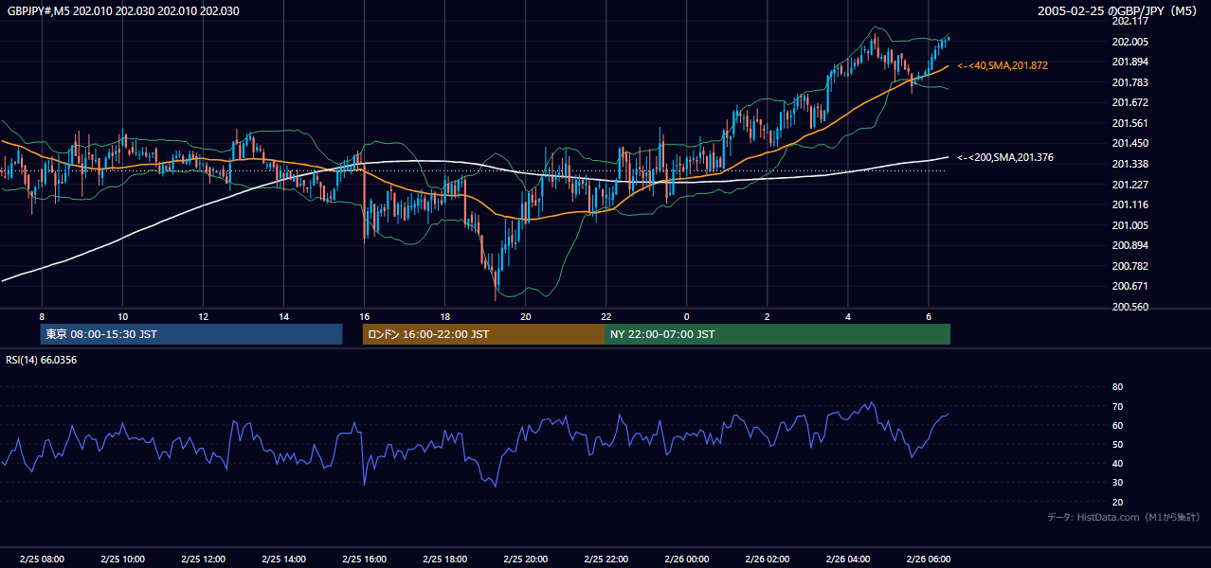Viewport: 1211px width, 568px height.
Task: Click the 2/25 10:00 time axis label
Action: (122, 559)
